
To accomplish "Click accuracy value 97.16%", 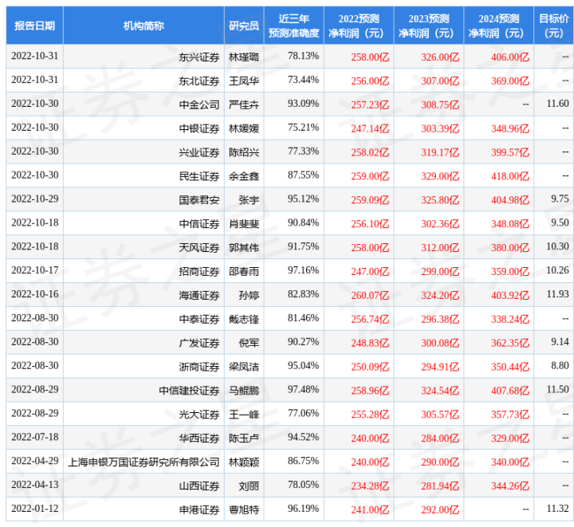I will pyautogui.click(x=303, y=269).
